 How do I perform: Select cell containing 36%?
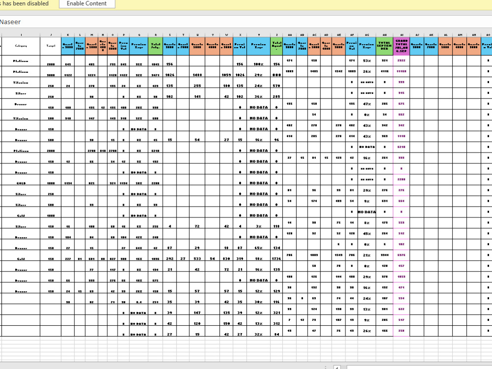coord(259,93)
